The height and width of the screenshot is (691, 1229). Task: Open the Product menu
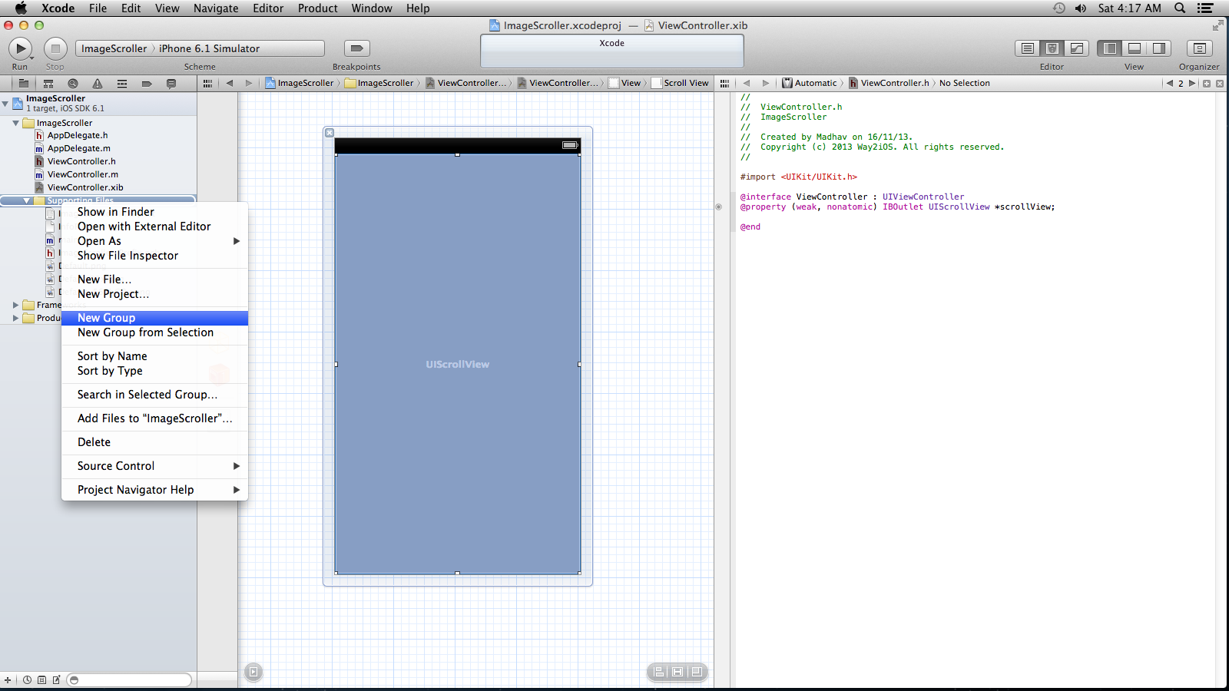(x=317, y=8)
